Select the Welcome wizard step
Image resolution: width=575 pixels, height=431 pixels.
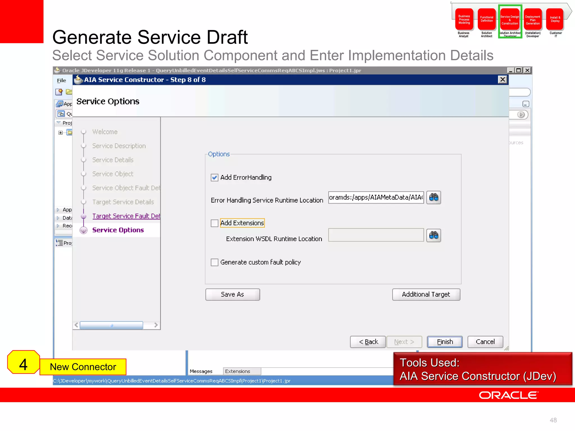click(x=105, y=132)
